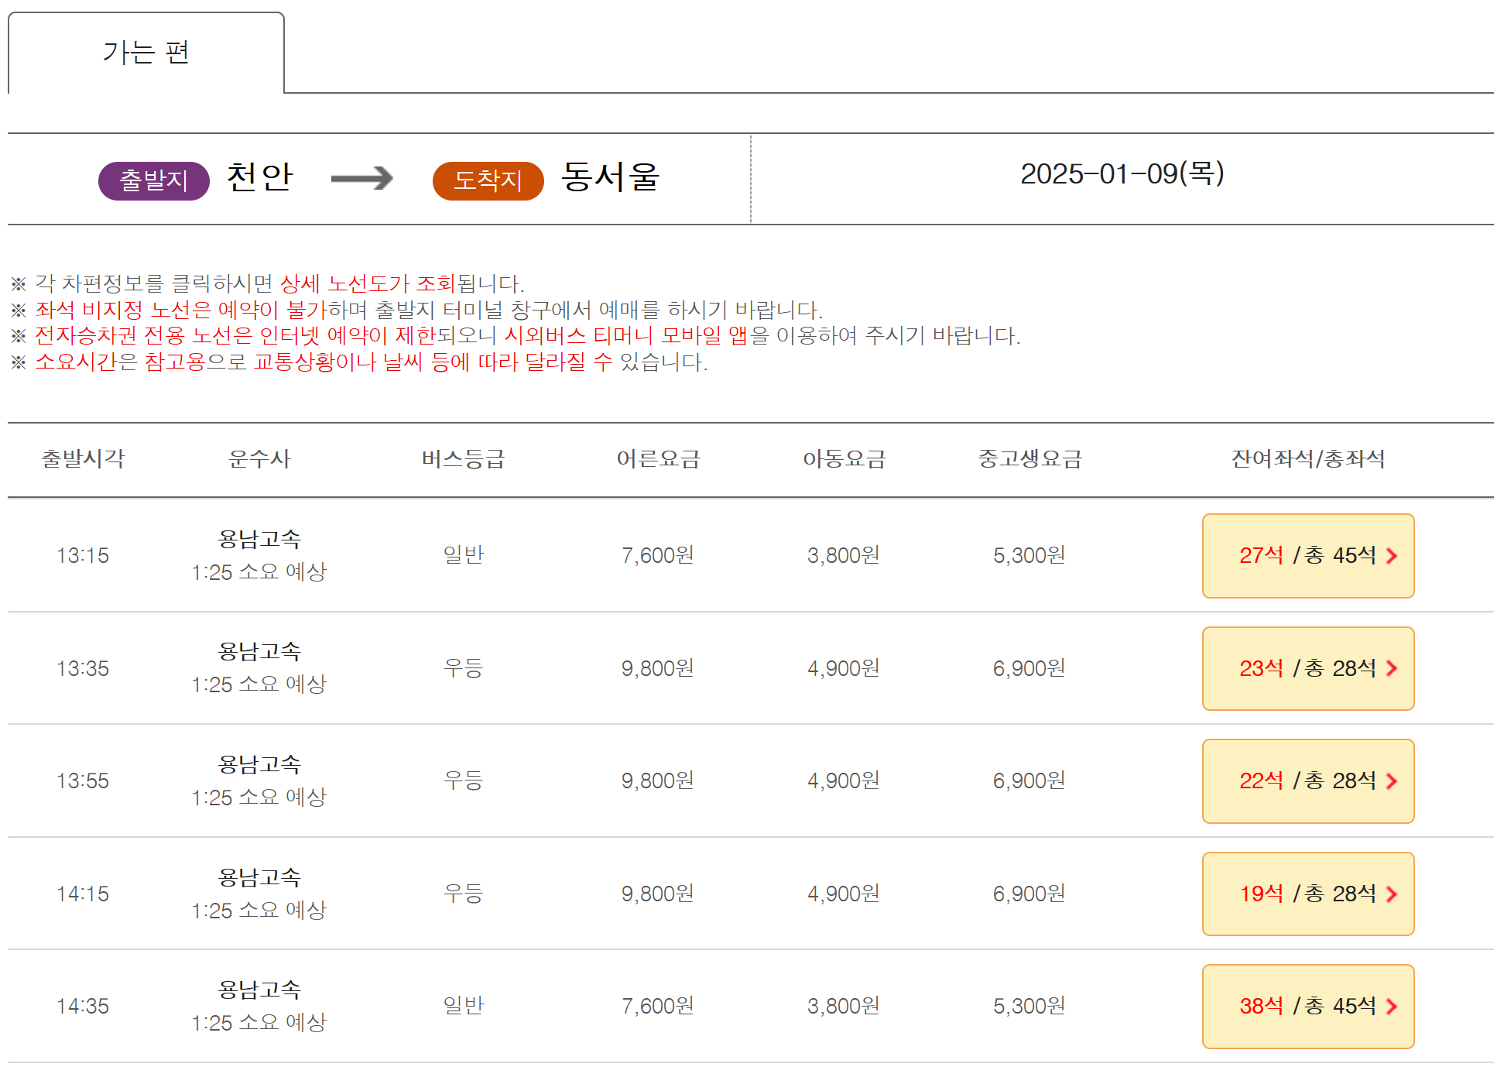Click the red chevron on the 13:35 row
This screenshot has height=1067, width=1504.
pyautogui.click(x=1392, y=669)
